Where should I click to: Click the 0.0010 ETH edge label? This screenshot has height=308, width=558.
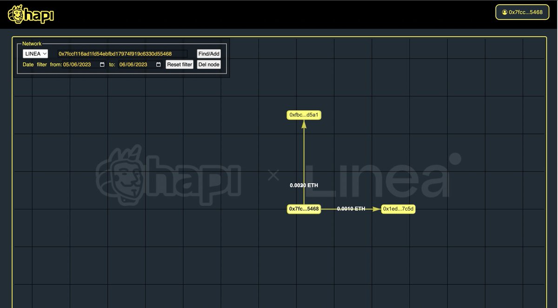(351, 209)
